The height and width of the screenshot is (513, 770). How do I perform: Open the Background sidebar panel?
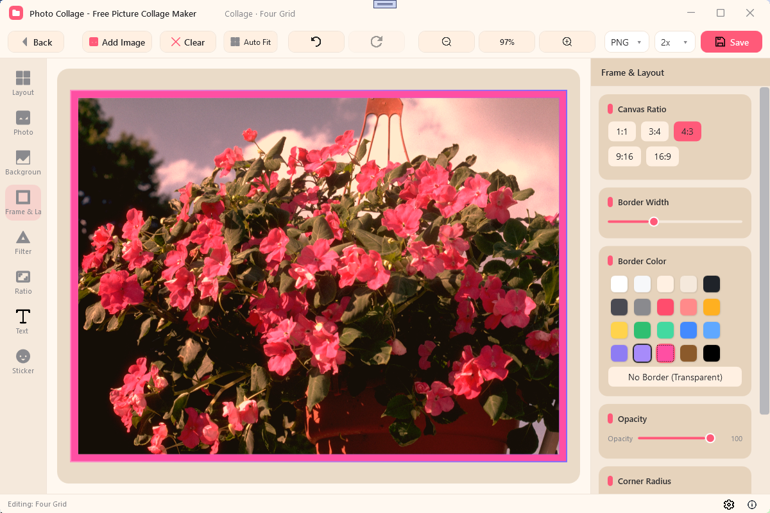(23, 163)
